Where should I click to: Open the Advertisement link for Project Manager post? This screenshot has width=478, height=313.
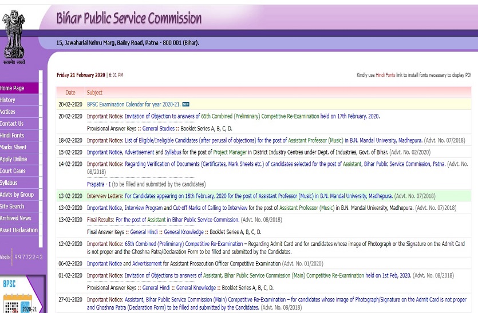[x=139, y=152]
